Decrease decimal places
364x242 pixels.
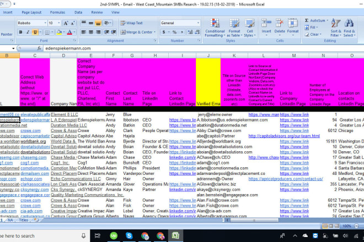tap(197, 32)
